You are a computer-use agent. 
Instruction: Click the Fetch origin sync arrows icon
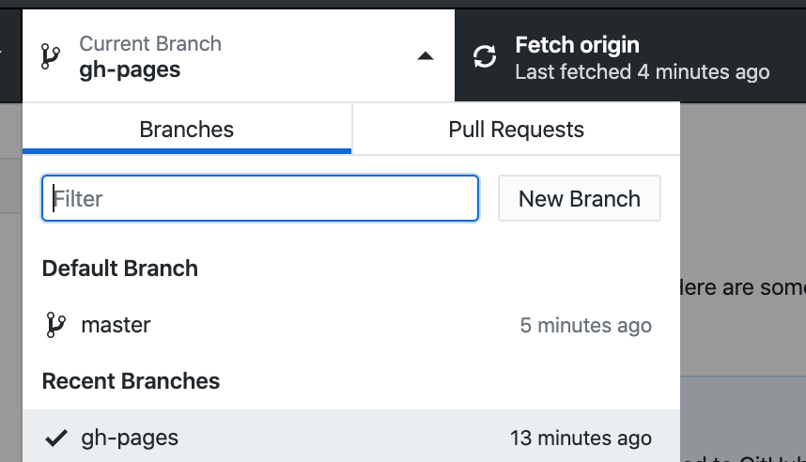coord(485,56)
